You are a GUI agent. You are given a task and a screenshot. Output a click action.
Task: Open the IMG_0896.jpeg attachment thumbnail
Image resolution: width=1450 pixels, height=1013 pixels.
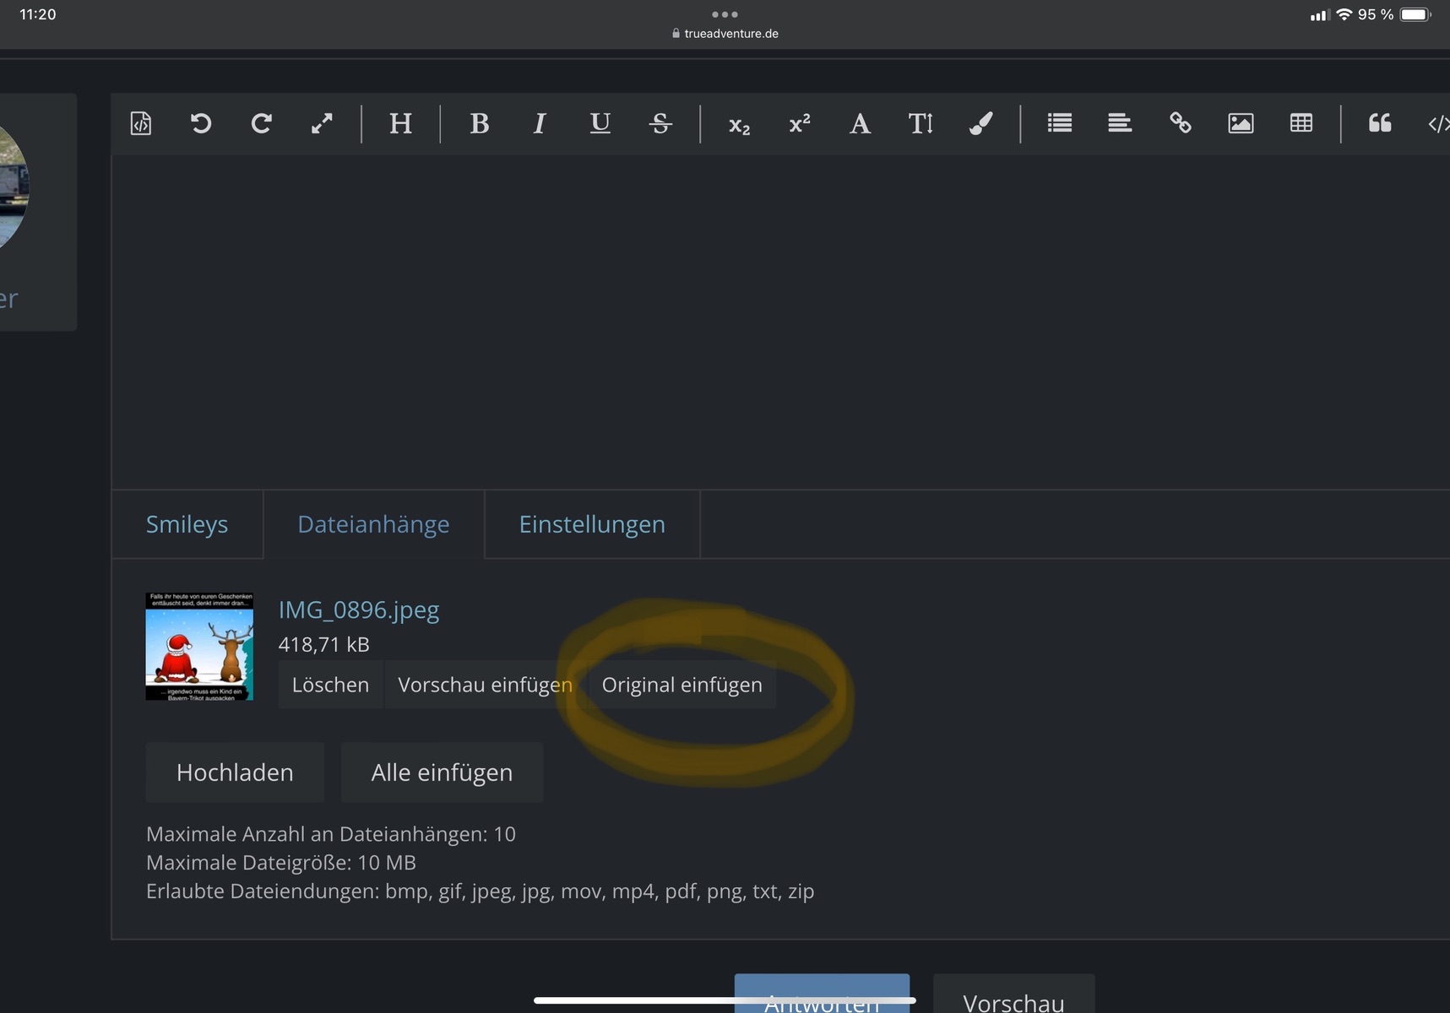click(199, 647)
